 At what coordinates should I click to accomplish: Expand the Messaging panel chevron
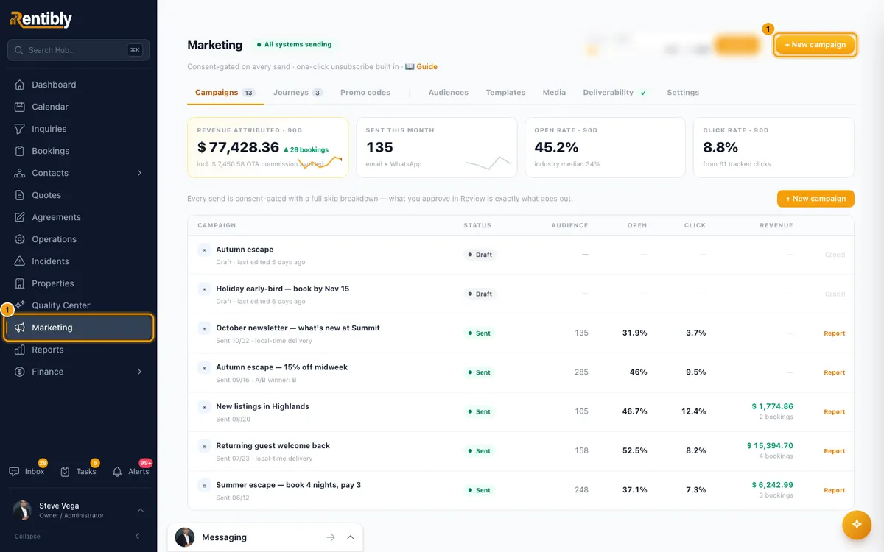click(x=351, y=537)
